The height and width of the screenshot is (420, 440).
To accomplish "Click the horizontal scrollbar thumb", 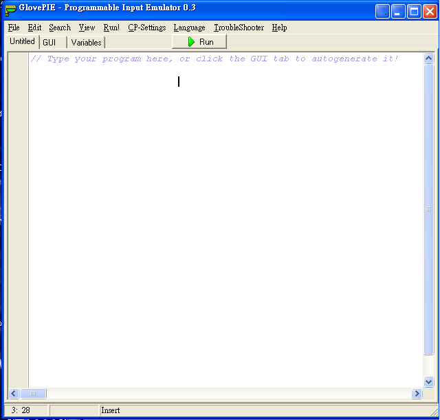I will point(33,394).
